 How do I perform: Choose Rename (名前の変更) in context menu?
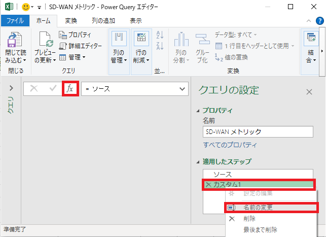pyautogui.click(x=271, y=208)
